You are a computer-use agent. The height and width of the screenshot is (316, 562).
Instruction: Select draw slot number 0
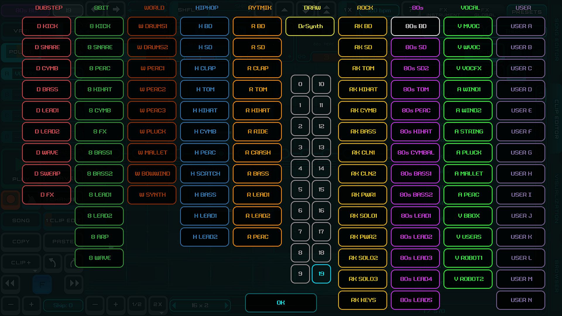click(300, 84)
